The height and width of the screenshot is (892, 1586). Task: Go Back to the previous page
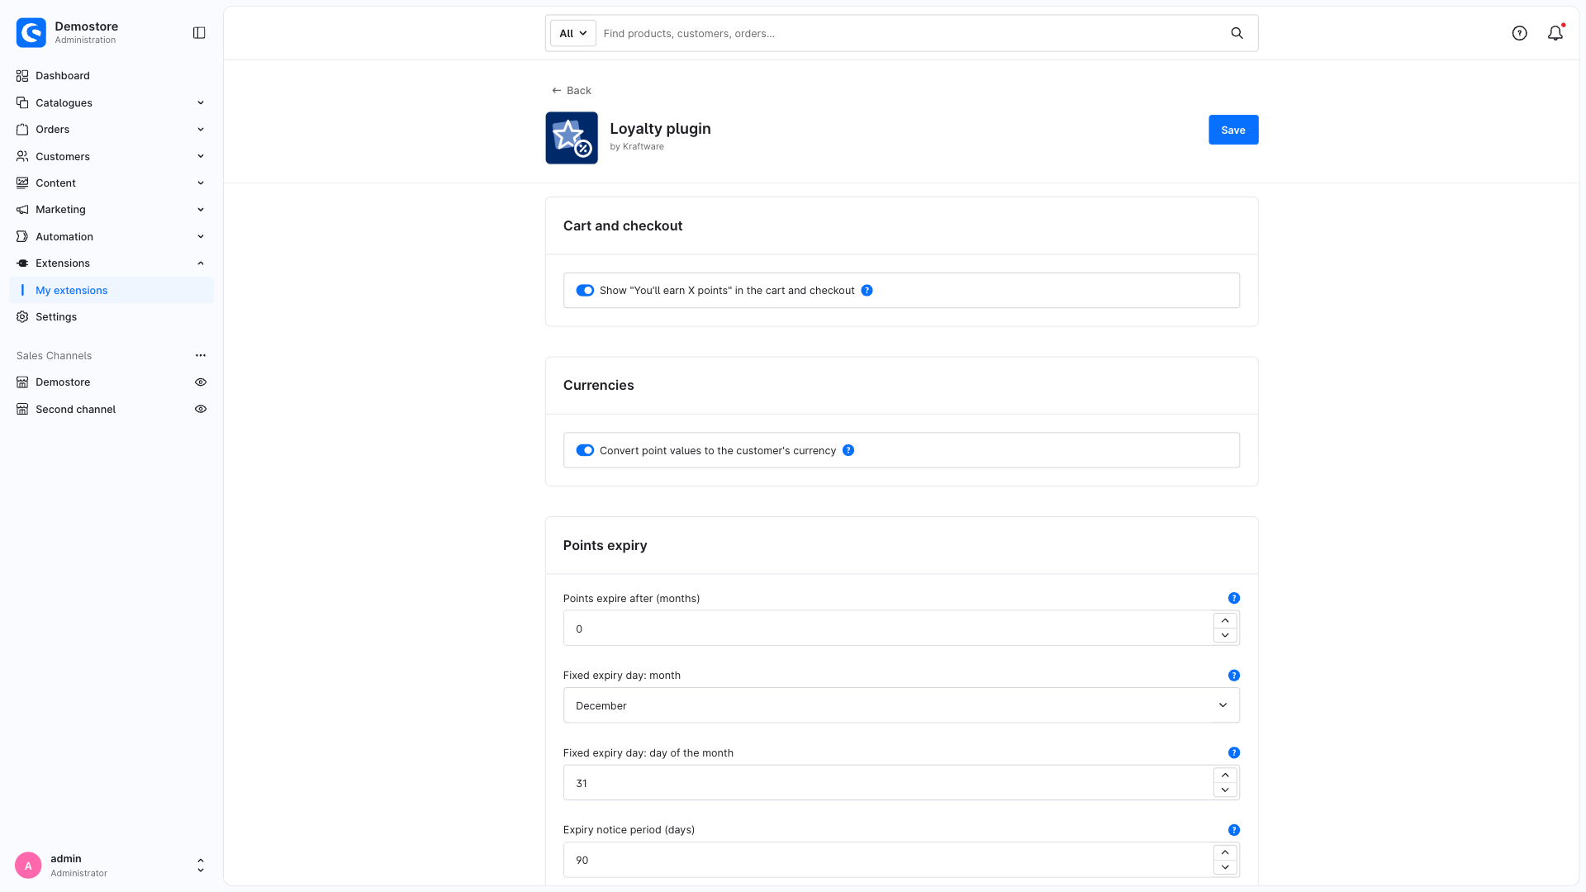(571, 90)
